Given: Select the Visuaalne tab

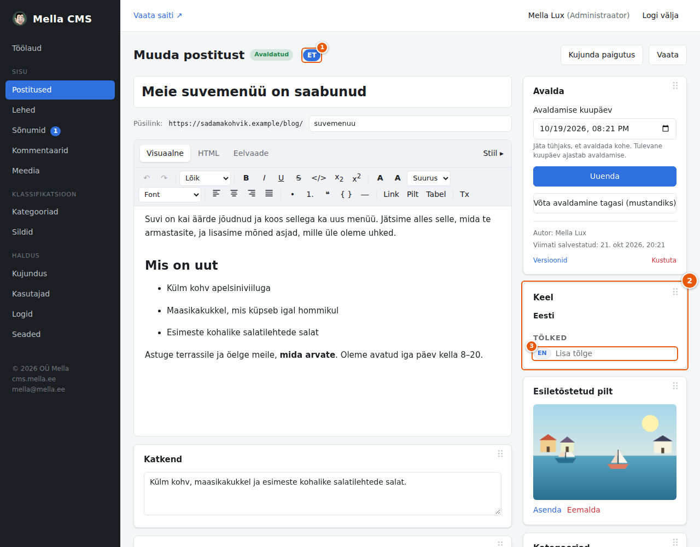Looking at the screenshot, I should click(165, 153).
